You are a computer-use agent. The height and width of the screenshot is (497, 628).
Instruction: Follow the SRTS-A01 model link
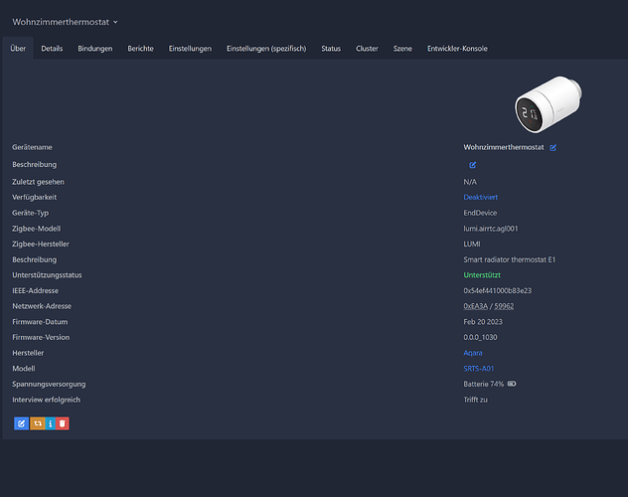[479, 368]
